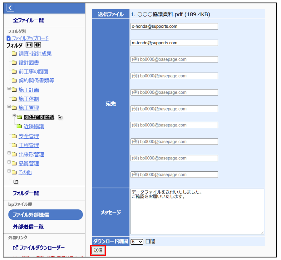Viewport: 281px width, 260px height.
Task: Click the add new folder icon
Action: 16,182
